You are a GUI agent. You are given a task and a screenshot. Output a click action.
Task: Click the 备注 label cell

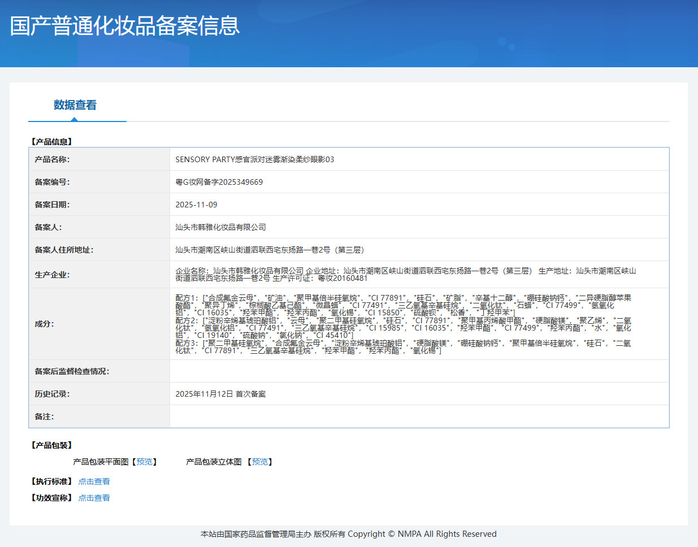(99, 416)
